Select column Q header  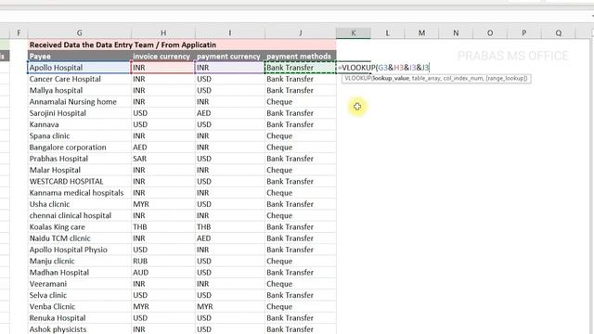tap(559, 33)
